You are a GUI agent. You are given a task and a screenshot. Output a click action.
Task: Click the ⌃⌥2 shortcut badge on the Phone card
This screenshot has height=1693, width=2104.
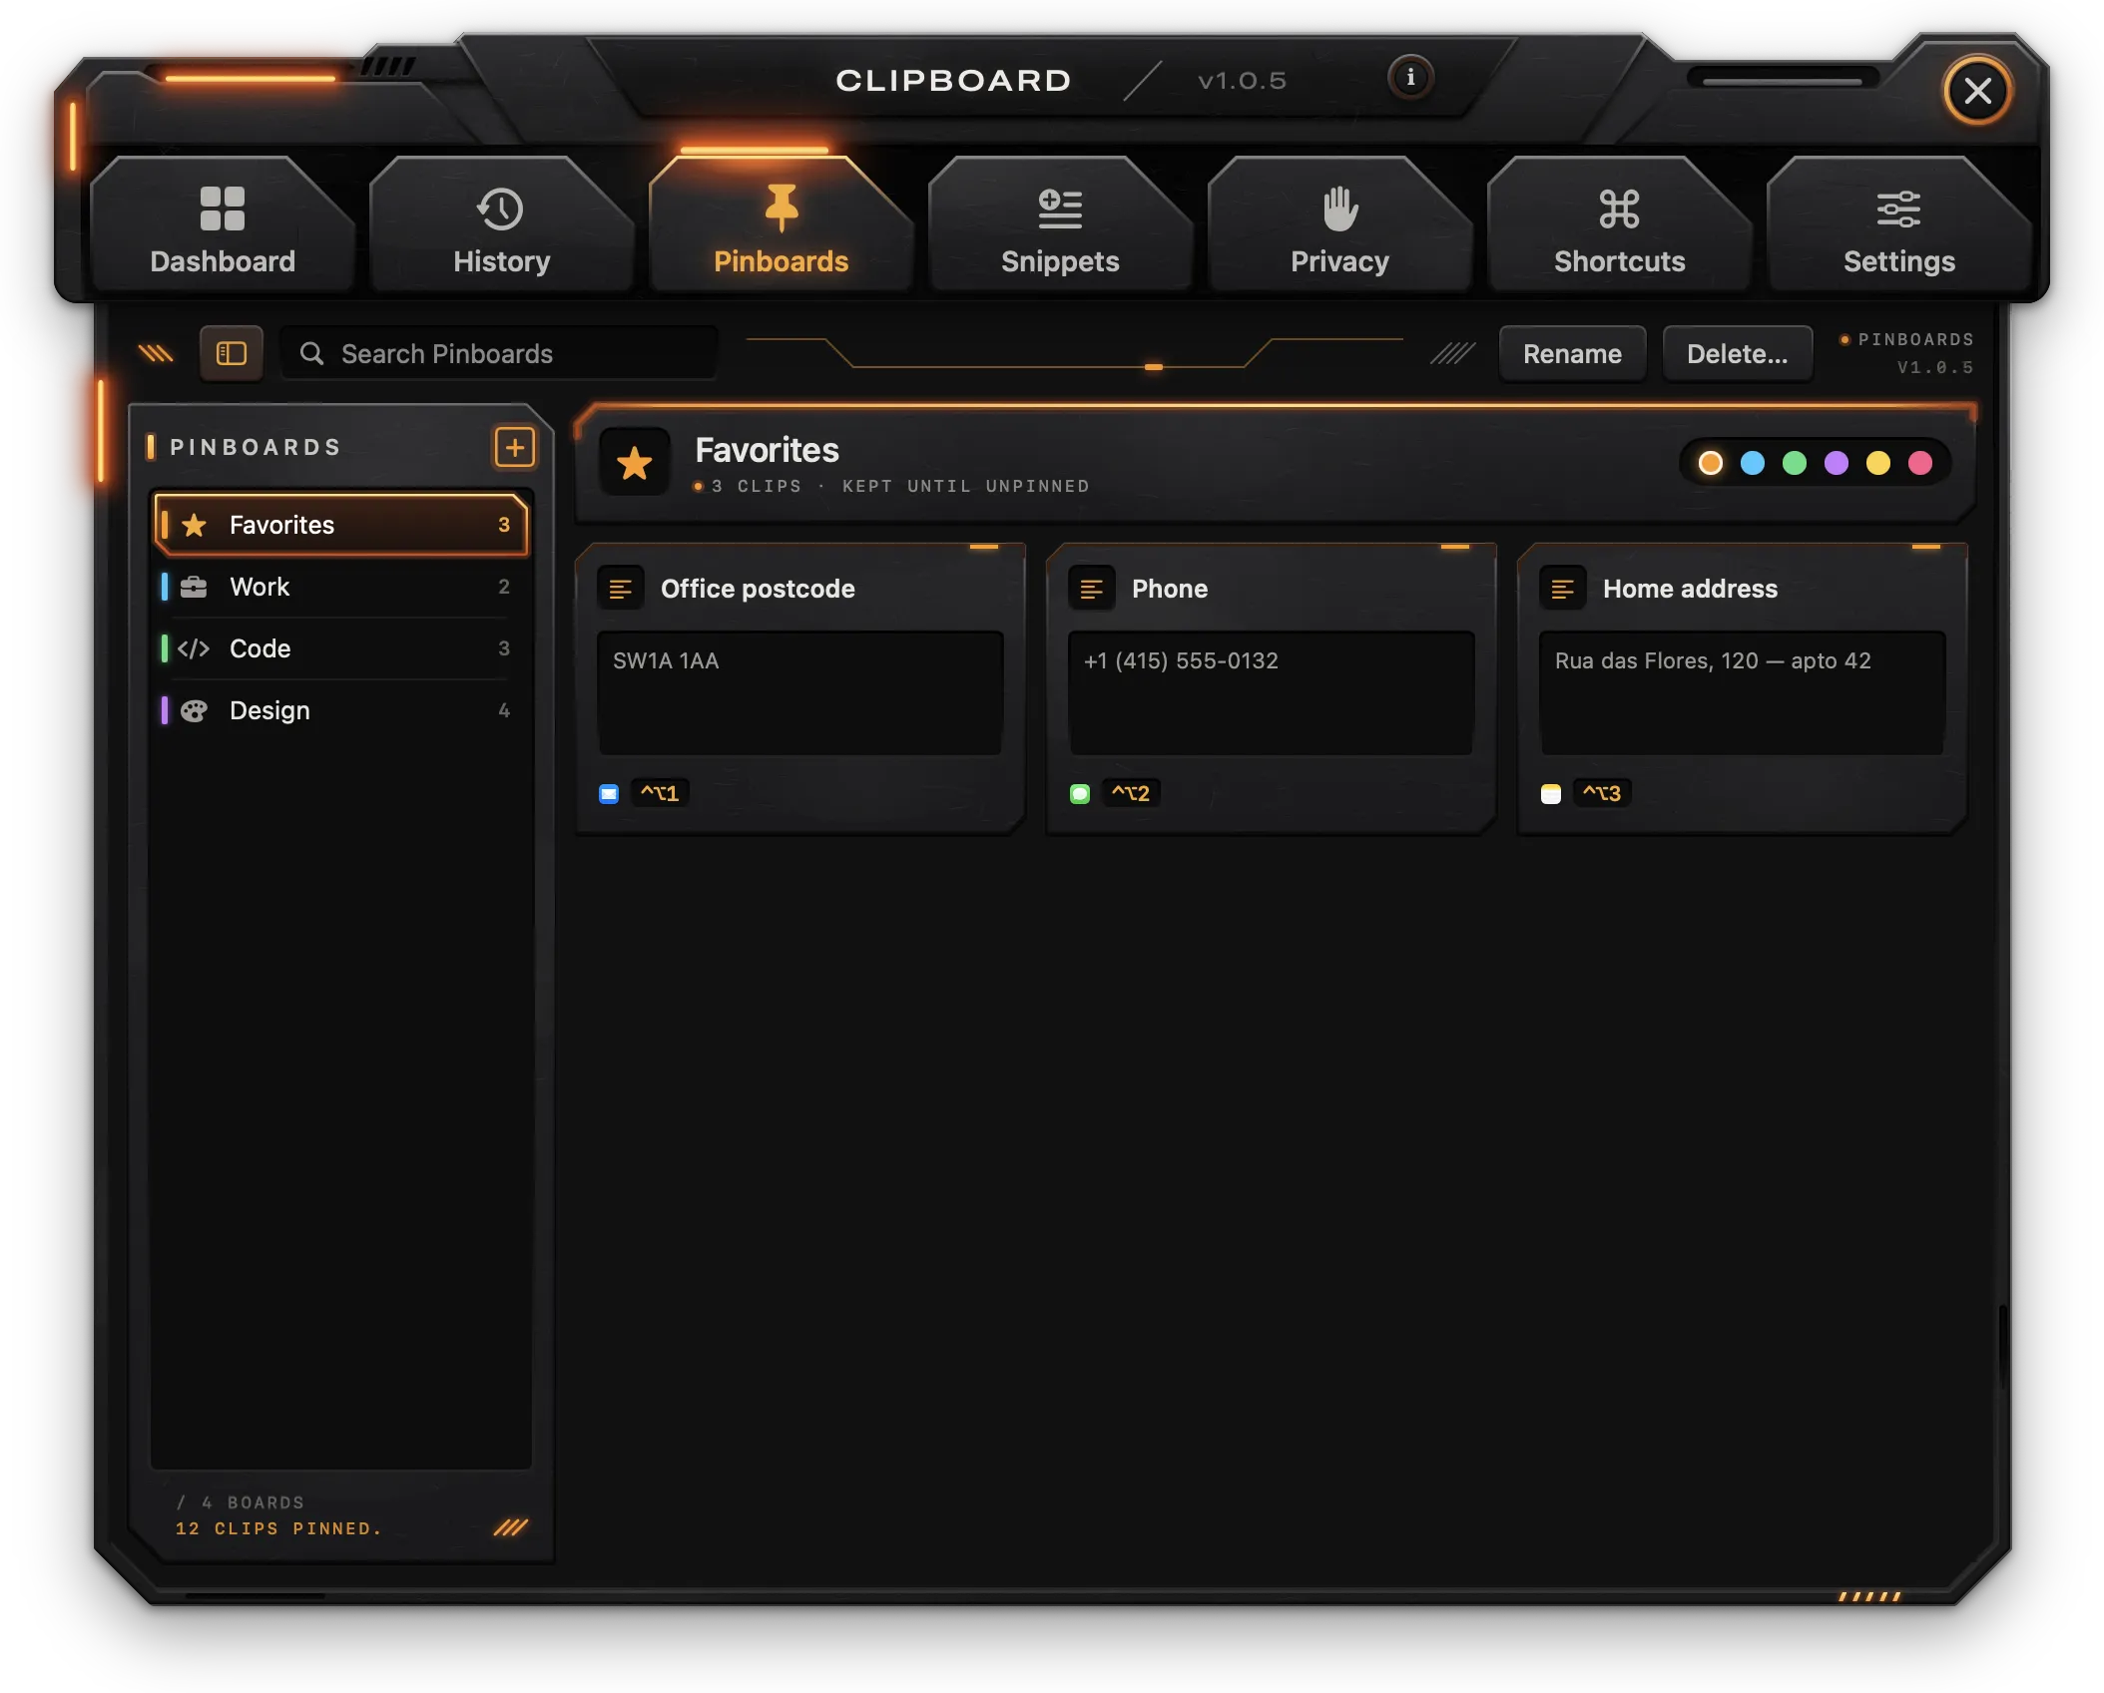1131,794
